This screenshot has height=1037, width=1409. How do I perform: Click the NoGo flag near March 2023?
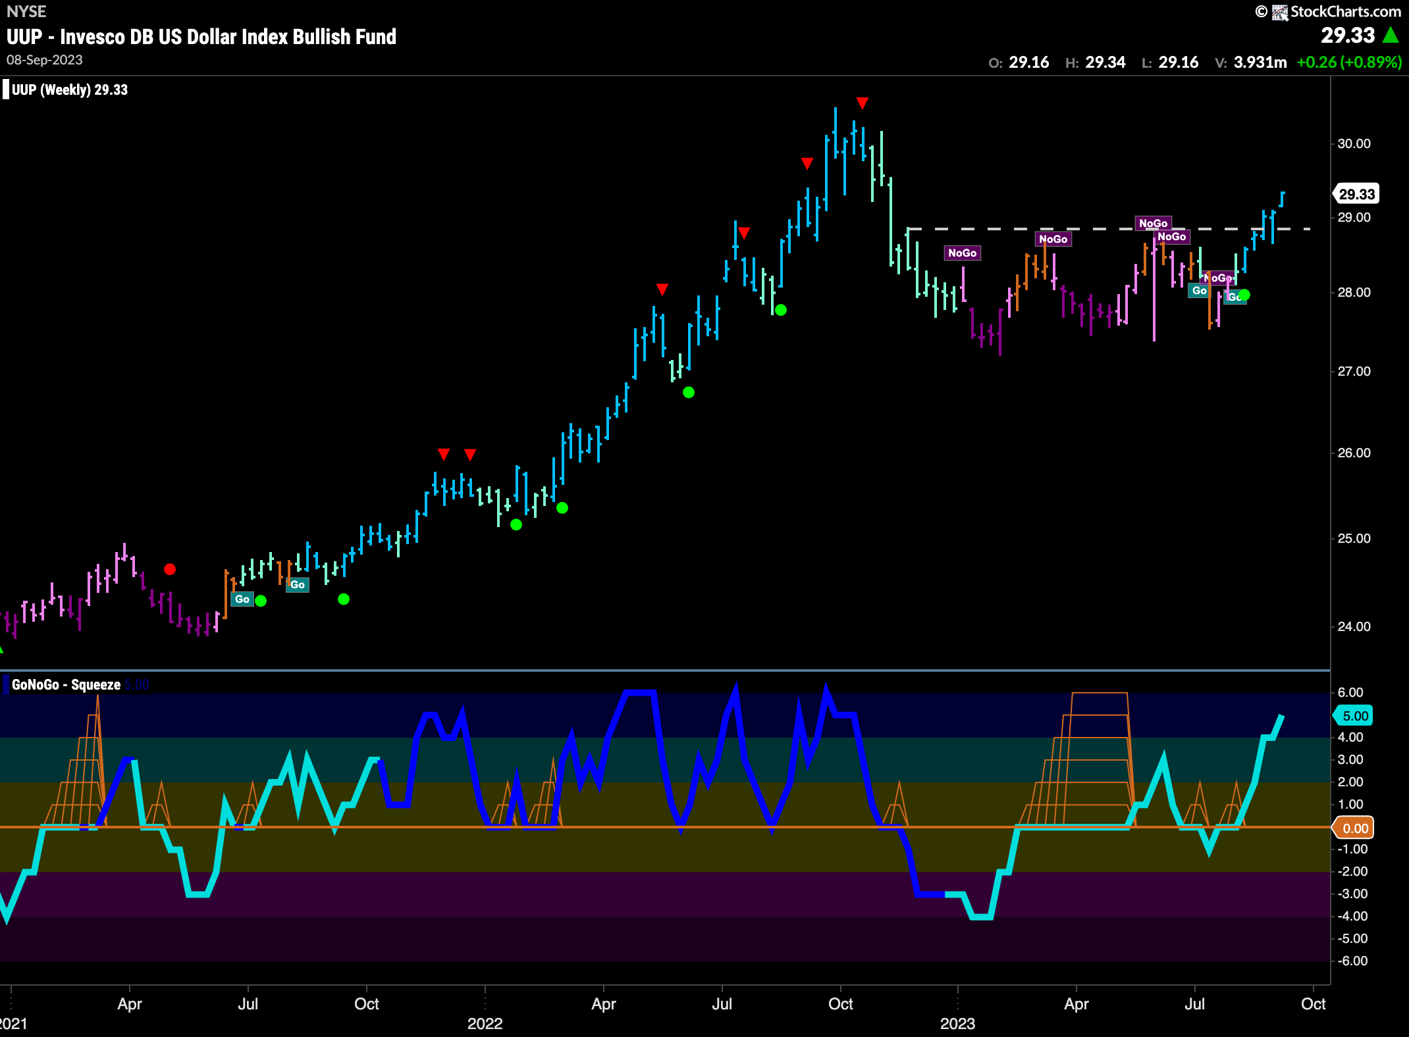[x=1053, y=239]
